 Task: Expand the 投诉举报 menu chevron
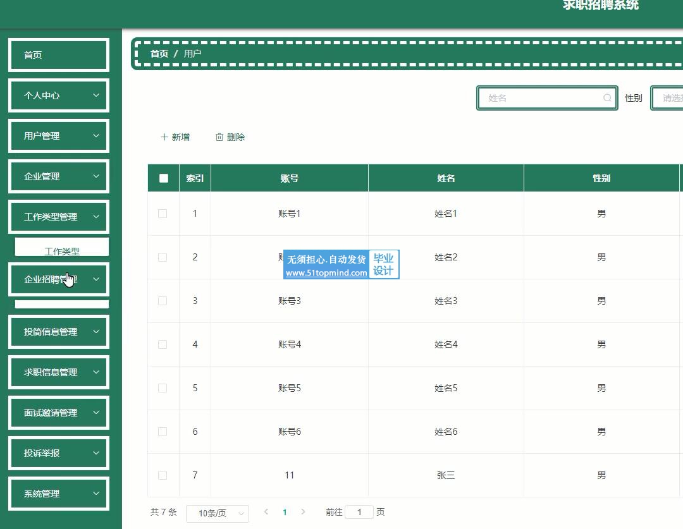(x=96, y=453)
